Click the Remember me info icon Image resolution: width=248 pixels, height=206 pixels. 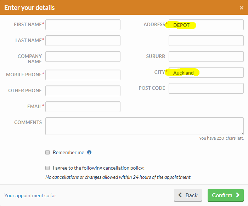(89, 152)
